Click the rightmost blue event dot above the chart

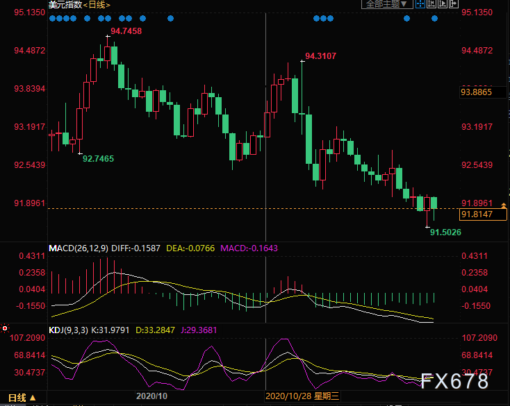coord(435,19)
